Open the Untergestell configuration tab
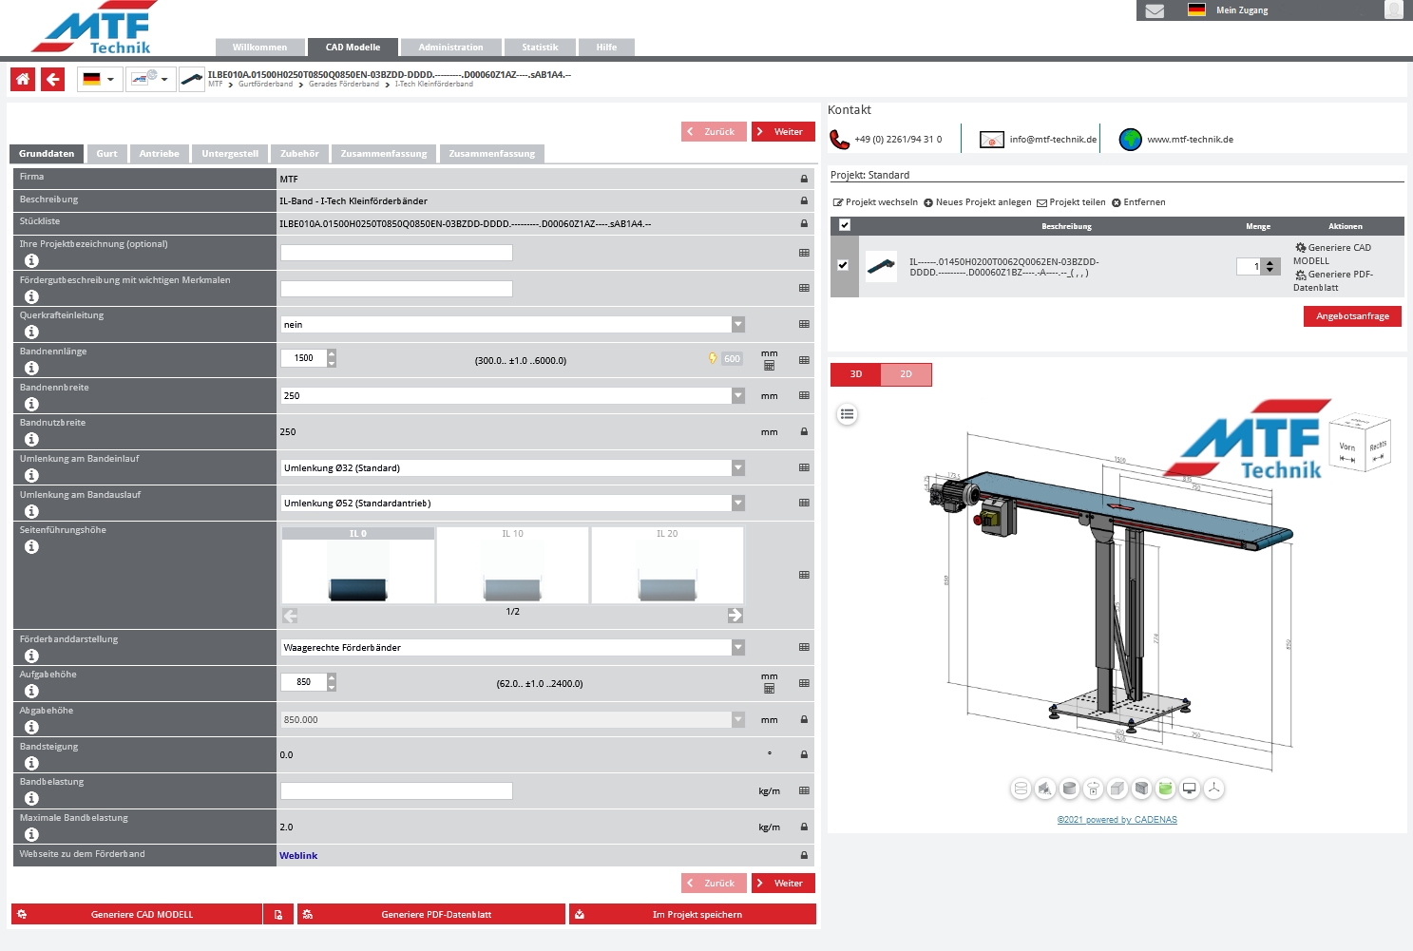Image resolution: width=1413 pixels, height=951 pixels. coord(230,154)
